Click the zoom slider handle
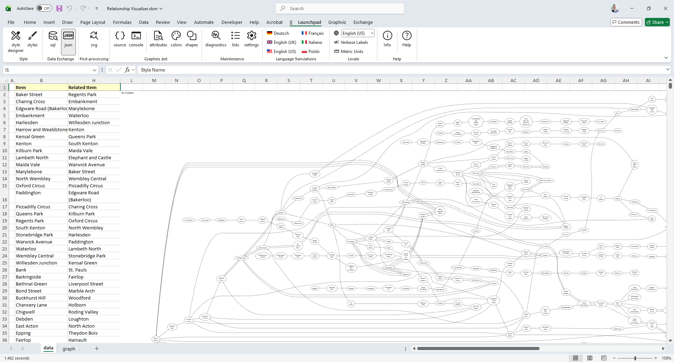 coord(635,358)
